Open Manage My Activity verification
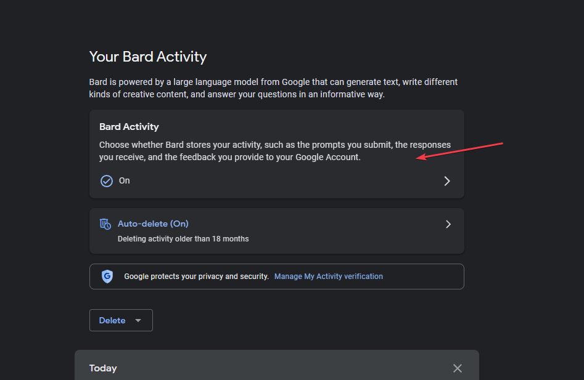This screenshot has height=380, width=584. 329,276
